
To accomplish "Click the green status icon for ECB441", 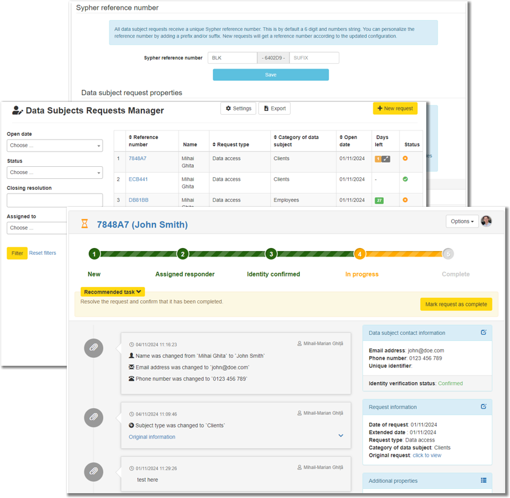I will point(405,180).
